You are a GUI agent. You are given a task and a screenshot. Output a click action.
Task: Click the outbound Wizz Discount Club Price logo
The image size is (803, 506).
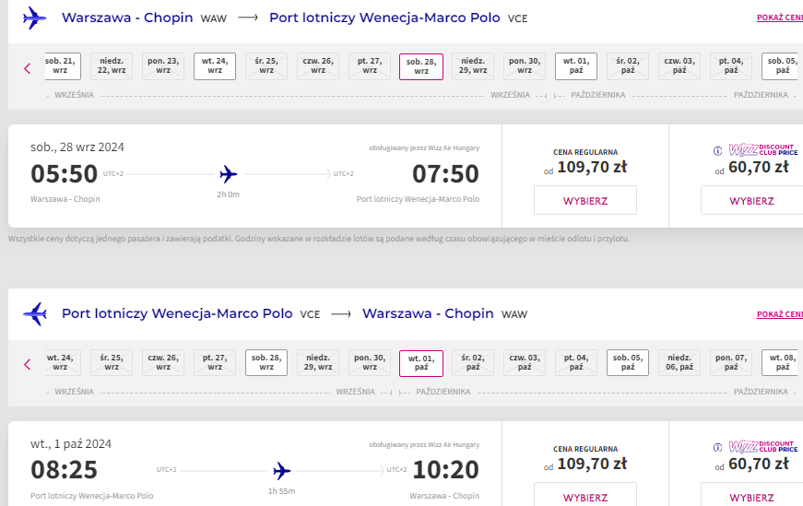[763, 149]
